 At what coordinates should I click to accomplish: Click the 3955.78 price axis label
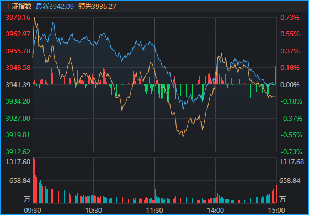(18, 51)
